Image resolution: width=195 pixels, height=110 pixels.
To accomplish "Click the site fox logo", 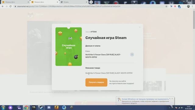I will [x=30, y=15].
